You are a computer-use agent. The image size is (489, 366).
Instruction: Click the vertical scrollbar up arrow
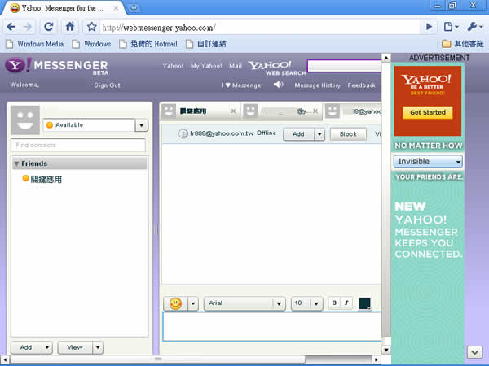pos(386,58)
